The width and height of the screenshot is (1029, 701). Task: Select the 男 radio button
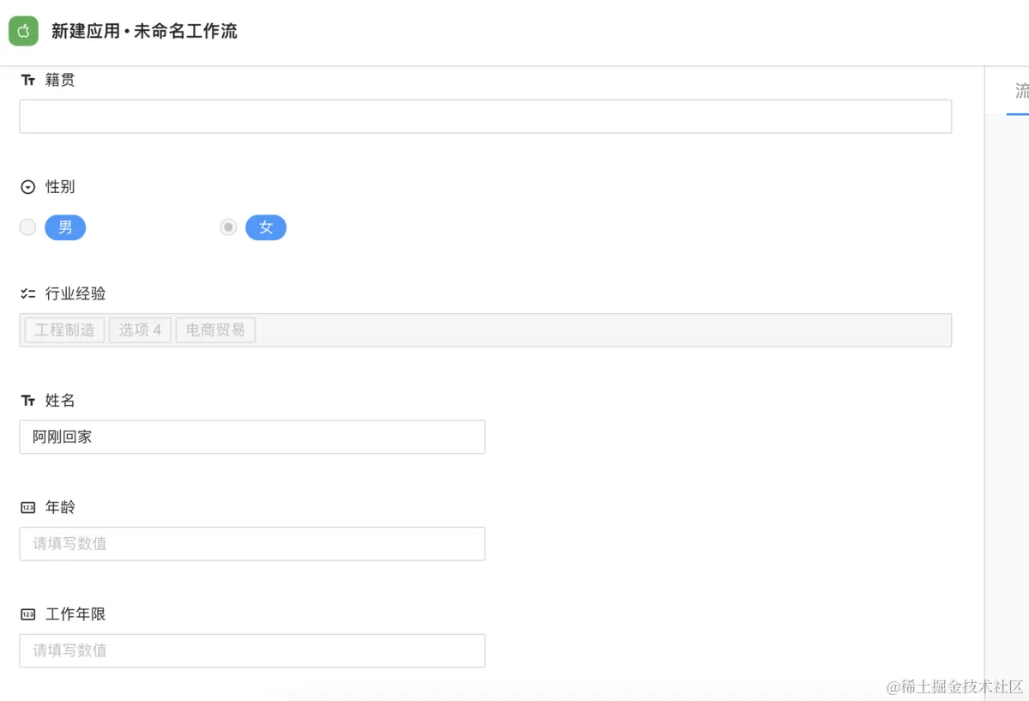(x=27, y=227)
